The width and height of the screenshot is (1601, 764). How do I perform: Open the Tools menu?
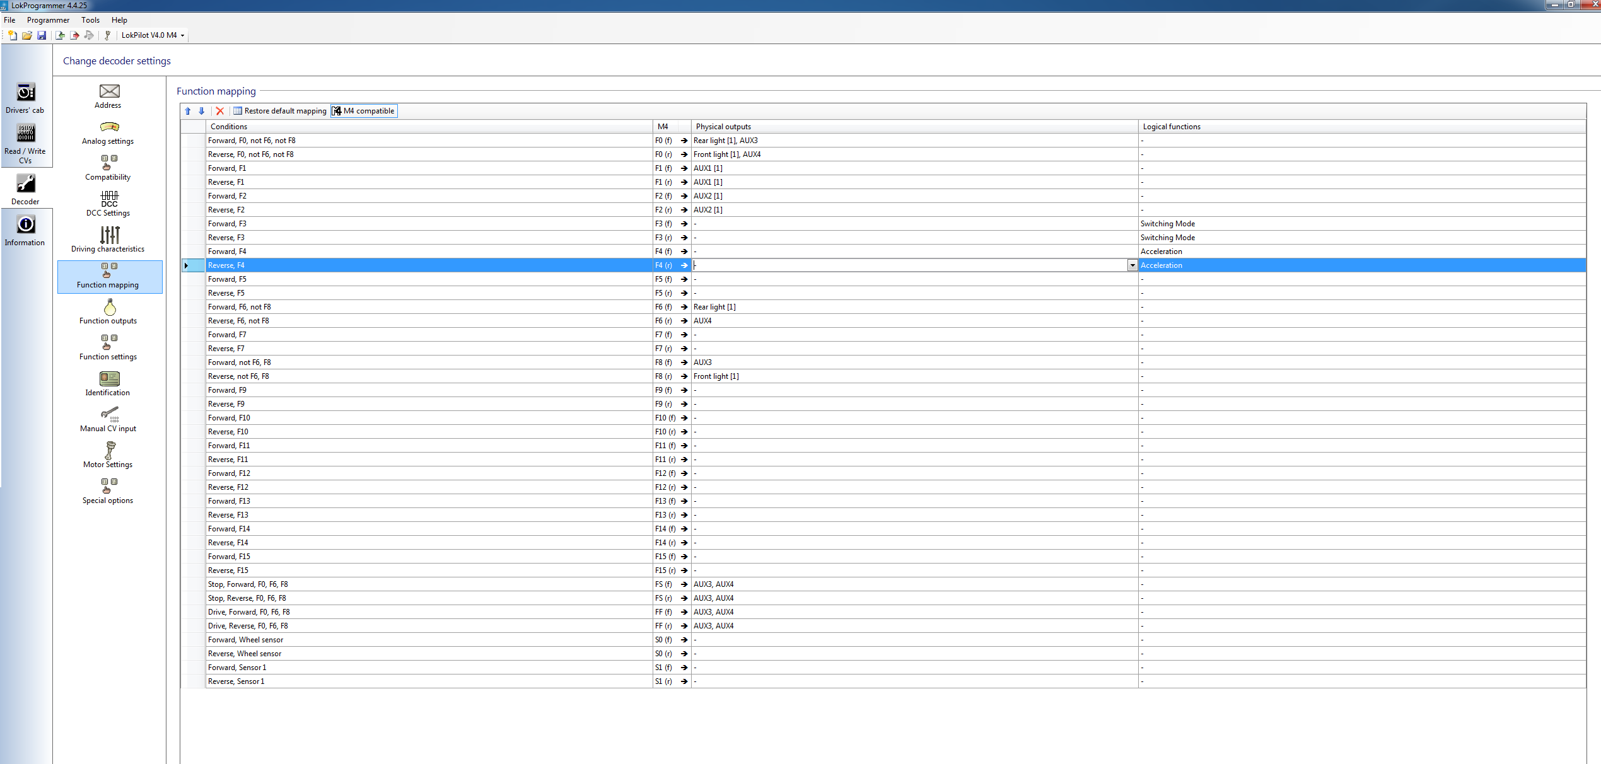(90, 20)
